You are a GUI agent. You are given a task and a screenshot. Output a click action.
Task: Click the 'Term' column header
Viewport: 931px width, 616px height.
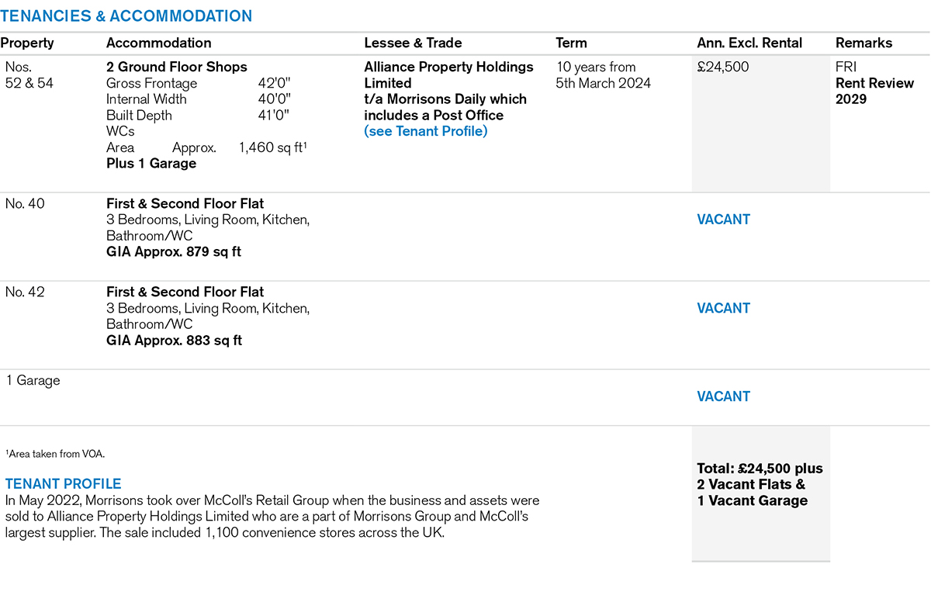click(x=571, y=43)
